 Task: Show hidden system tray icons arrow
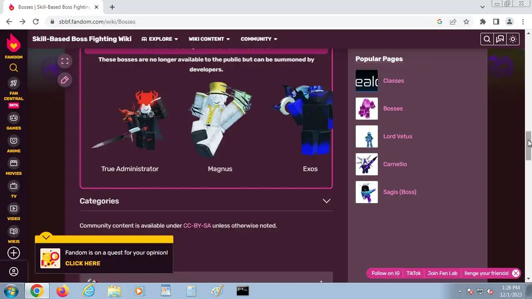[x=460, y=291]
